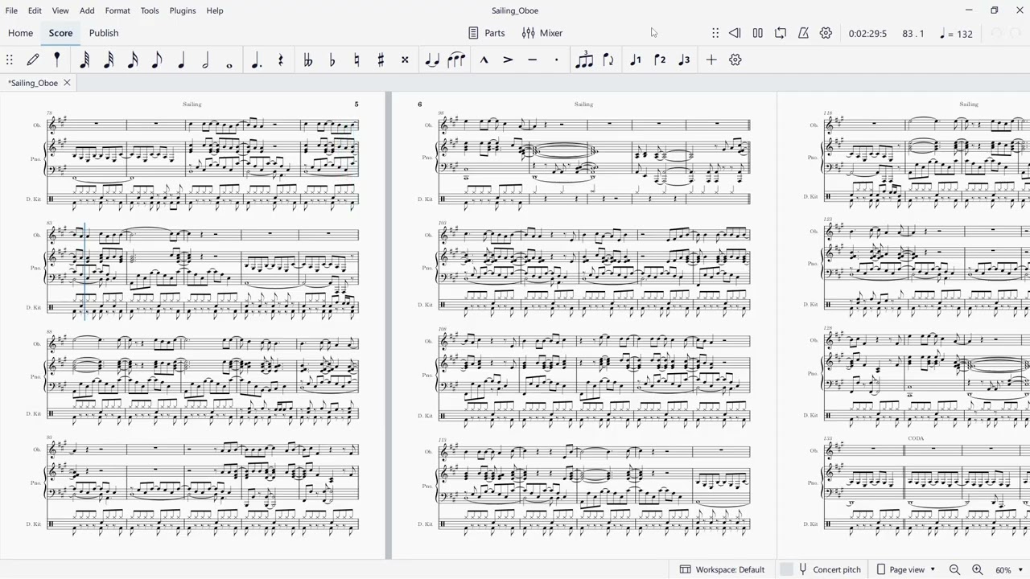Open the Format menu
Viewport: 1030px width, 579px height.
117,10
